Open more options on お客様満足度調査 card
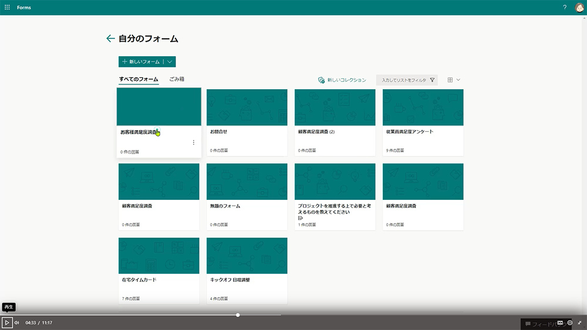 (x=194, y=142)
